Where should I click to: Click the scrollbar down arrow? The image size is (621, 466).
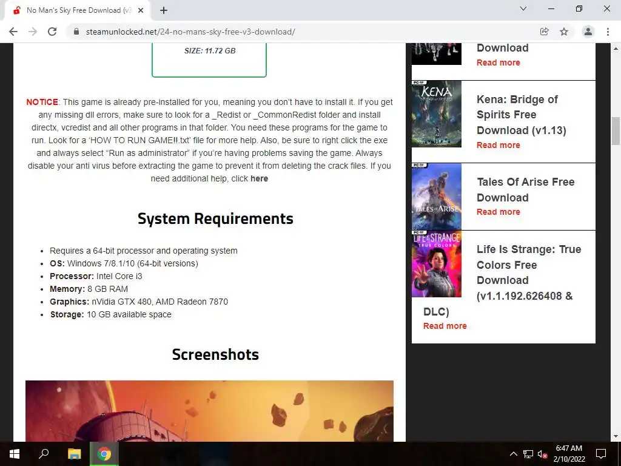[616, 436]
